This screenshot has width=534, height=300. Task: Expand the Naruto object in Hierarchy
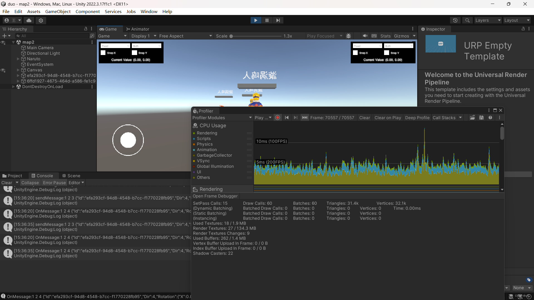coord(18,59)
